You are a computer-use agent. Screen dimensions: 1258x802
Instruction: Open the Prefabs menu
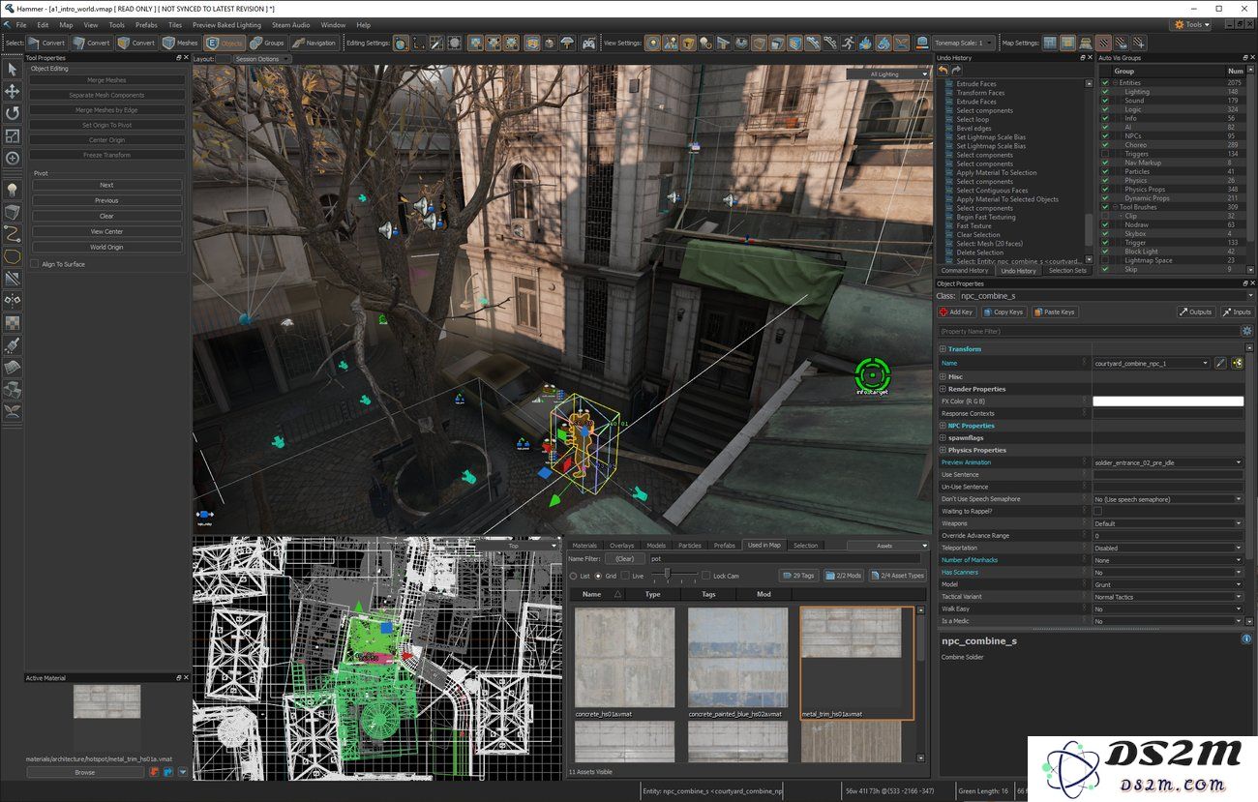tap(146, 25)
